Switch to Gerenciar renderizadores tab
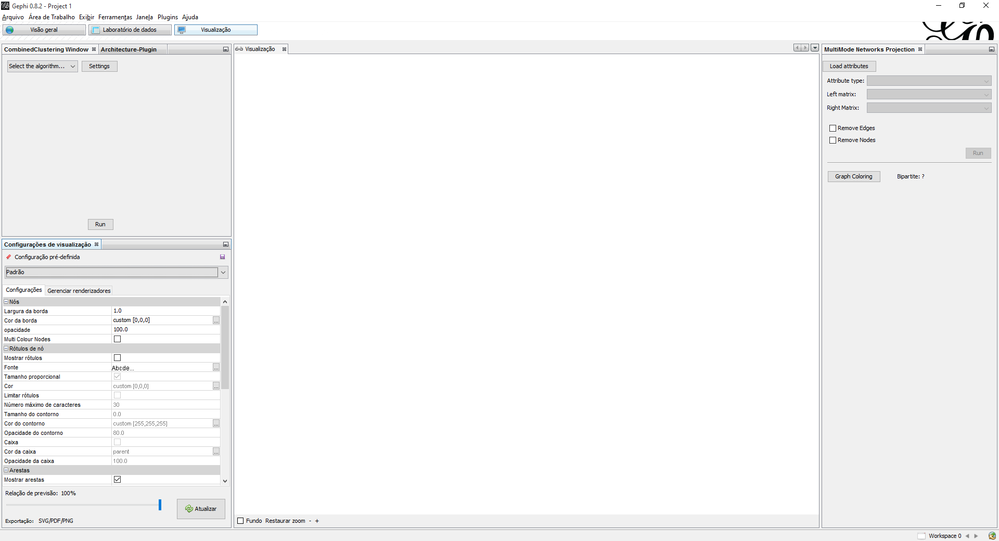Image resolution: width=999 pixels, height=541 pixels. click(79, 291)
